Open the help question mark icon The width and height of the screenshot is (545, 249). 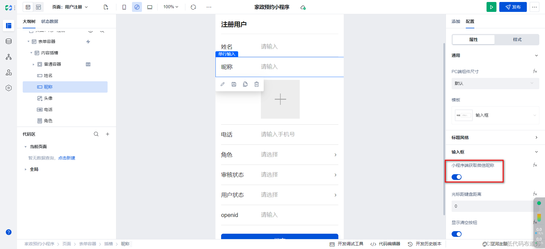[9, 232]
